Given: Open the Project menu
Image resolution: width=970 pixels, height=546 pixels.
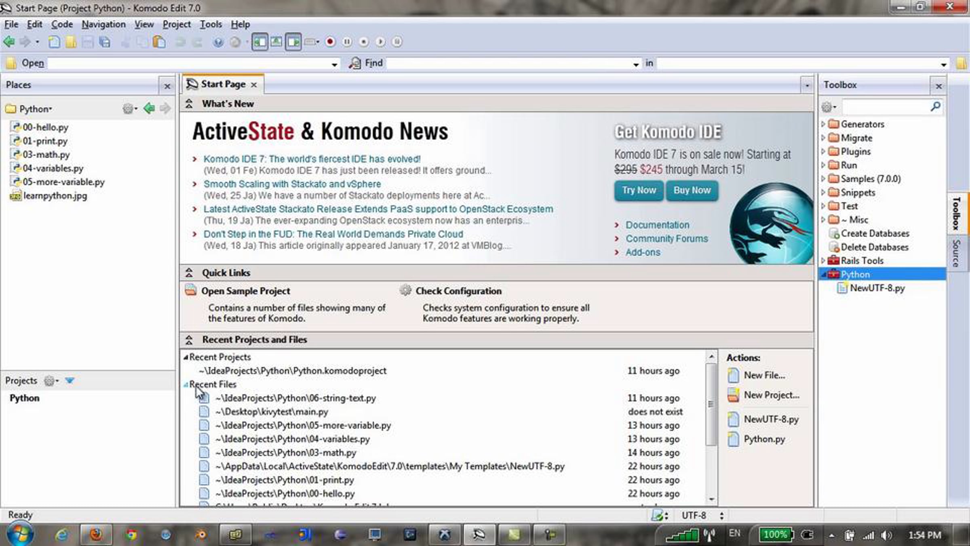Looking at the screenshot, I should [x=177, y=24].
